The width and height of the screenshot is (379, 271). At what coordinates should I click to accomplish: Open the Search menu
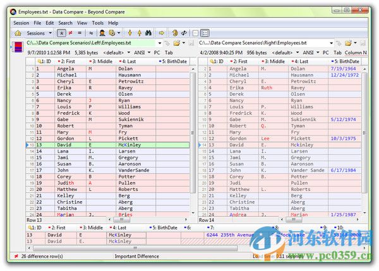pyautogui.click(x=65, y=23)
